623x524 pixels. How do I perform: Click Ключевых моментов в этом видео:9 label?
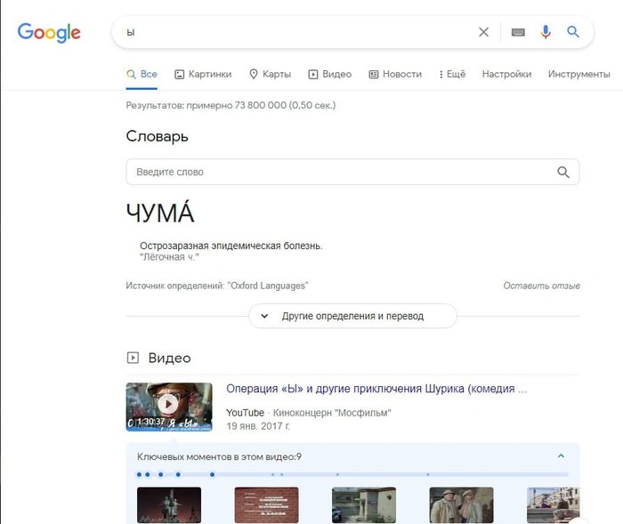click(219, 457)
